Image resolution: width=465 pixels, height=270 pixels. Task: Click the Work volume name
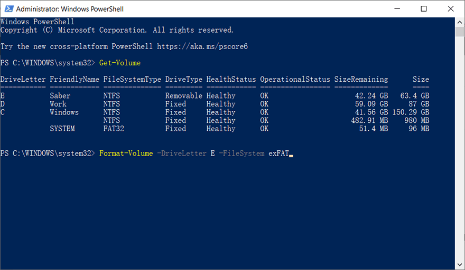(x=58, y=104)
